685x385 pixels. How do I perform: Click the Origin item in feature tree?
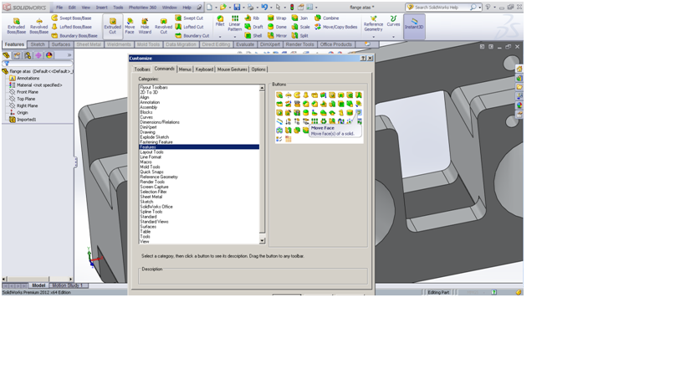coord(22,112)
